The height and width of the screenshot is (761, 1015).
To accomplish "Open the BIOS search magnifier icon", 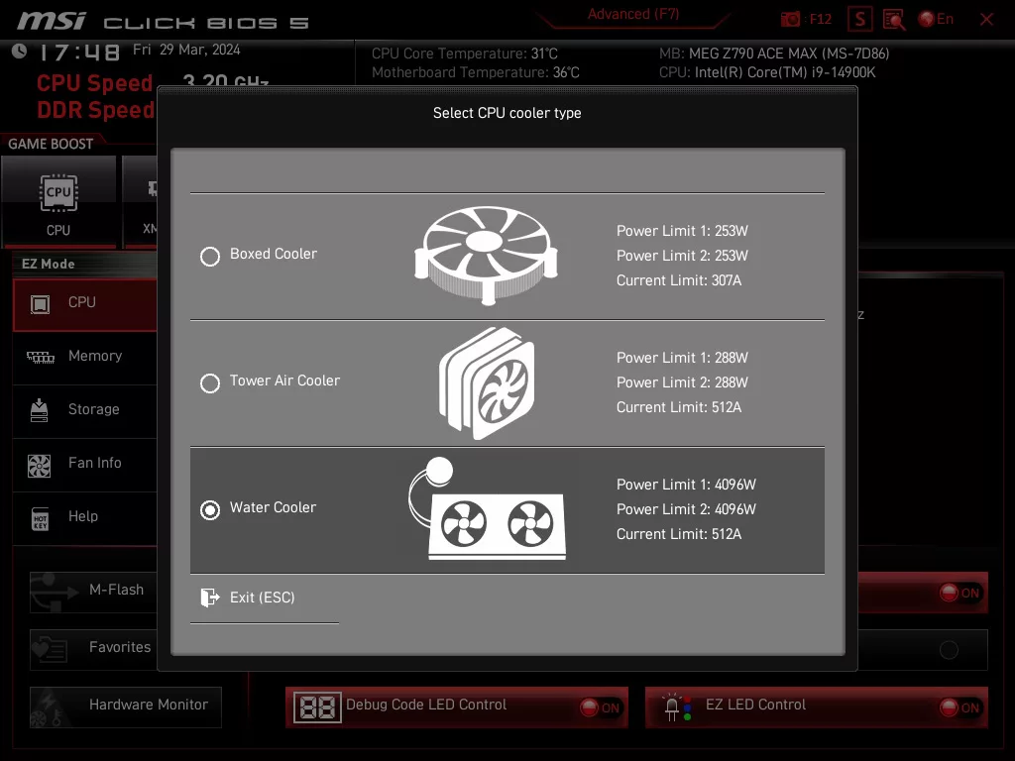I will pos(894,20).
